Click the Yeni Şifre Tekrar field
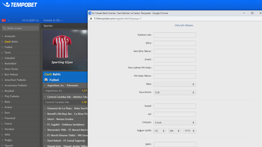This screenshot has width=262, height=147. click(175, 51)
